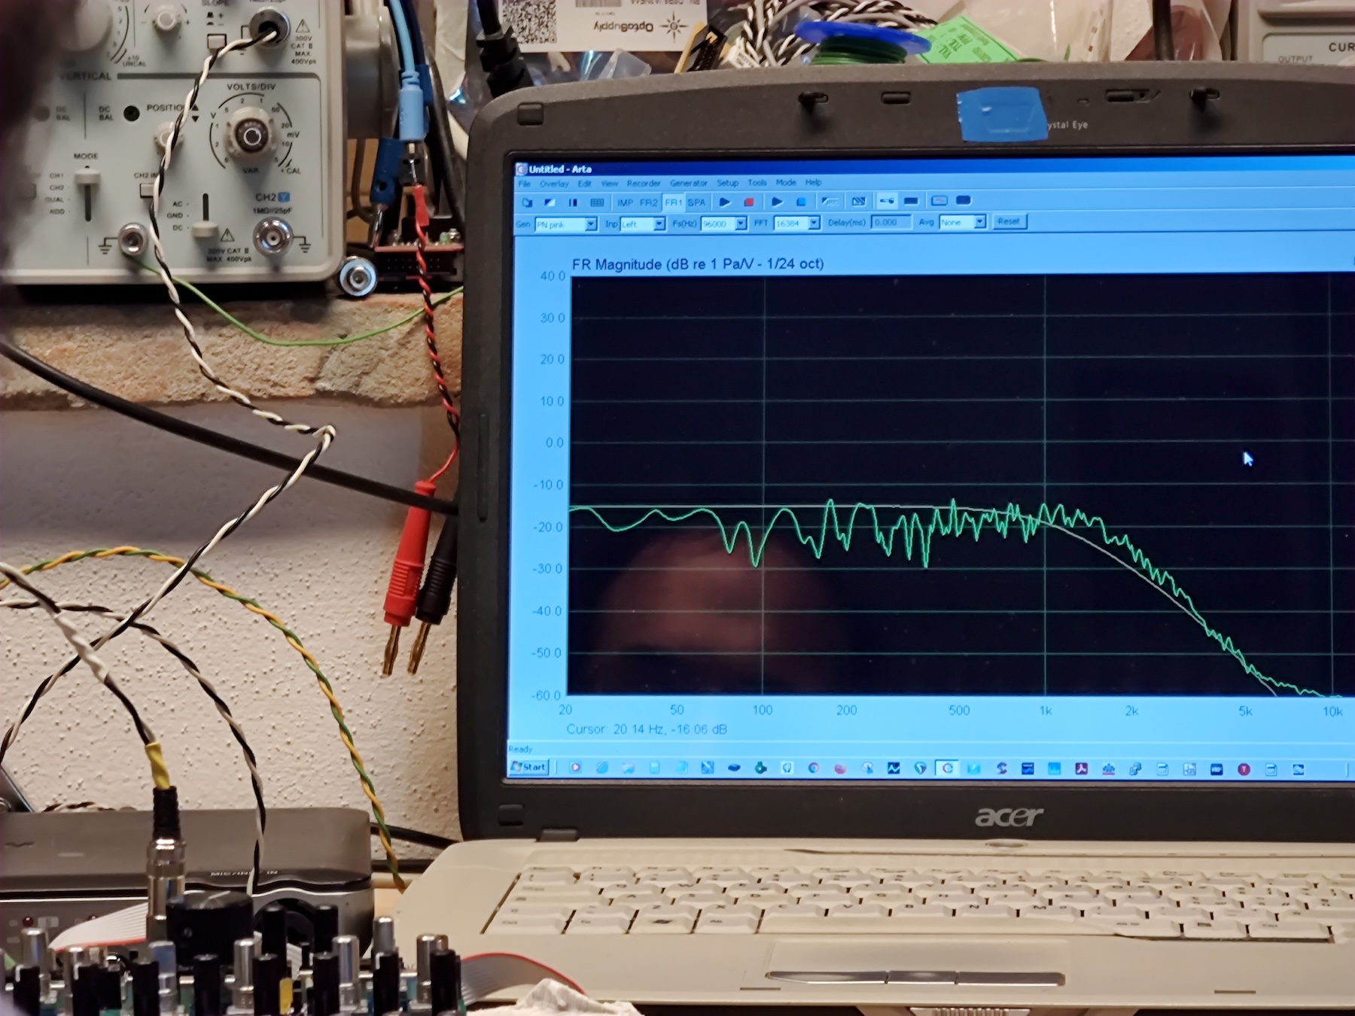Viewport: 1355px width, 1016px height.
Task: Click the pause icon in toolbar
Action: [x=573, y=202]
